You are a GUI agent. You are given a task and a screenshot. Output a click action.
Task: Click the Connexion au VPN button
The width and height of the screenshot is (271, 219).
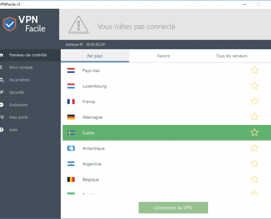point(173,208)
